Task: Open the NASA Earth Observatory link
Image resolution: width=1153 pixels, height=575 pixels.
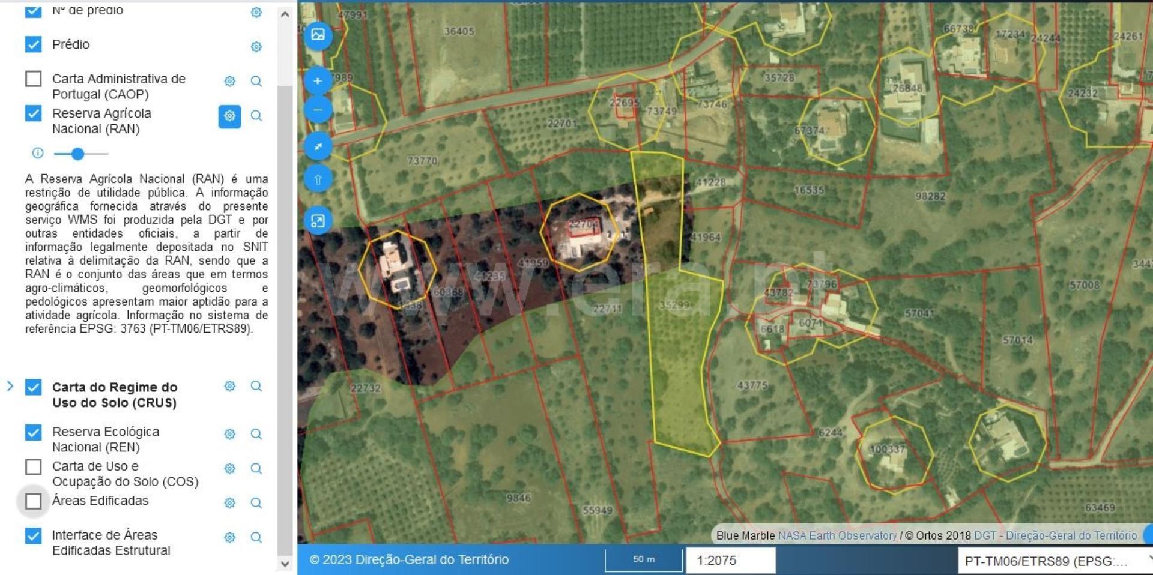Action: coord(837,535)
